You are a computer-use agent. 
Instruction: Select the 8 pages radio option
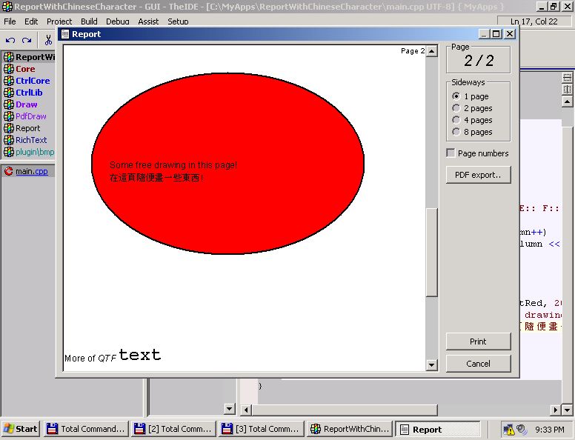coord(456,132)
